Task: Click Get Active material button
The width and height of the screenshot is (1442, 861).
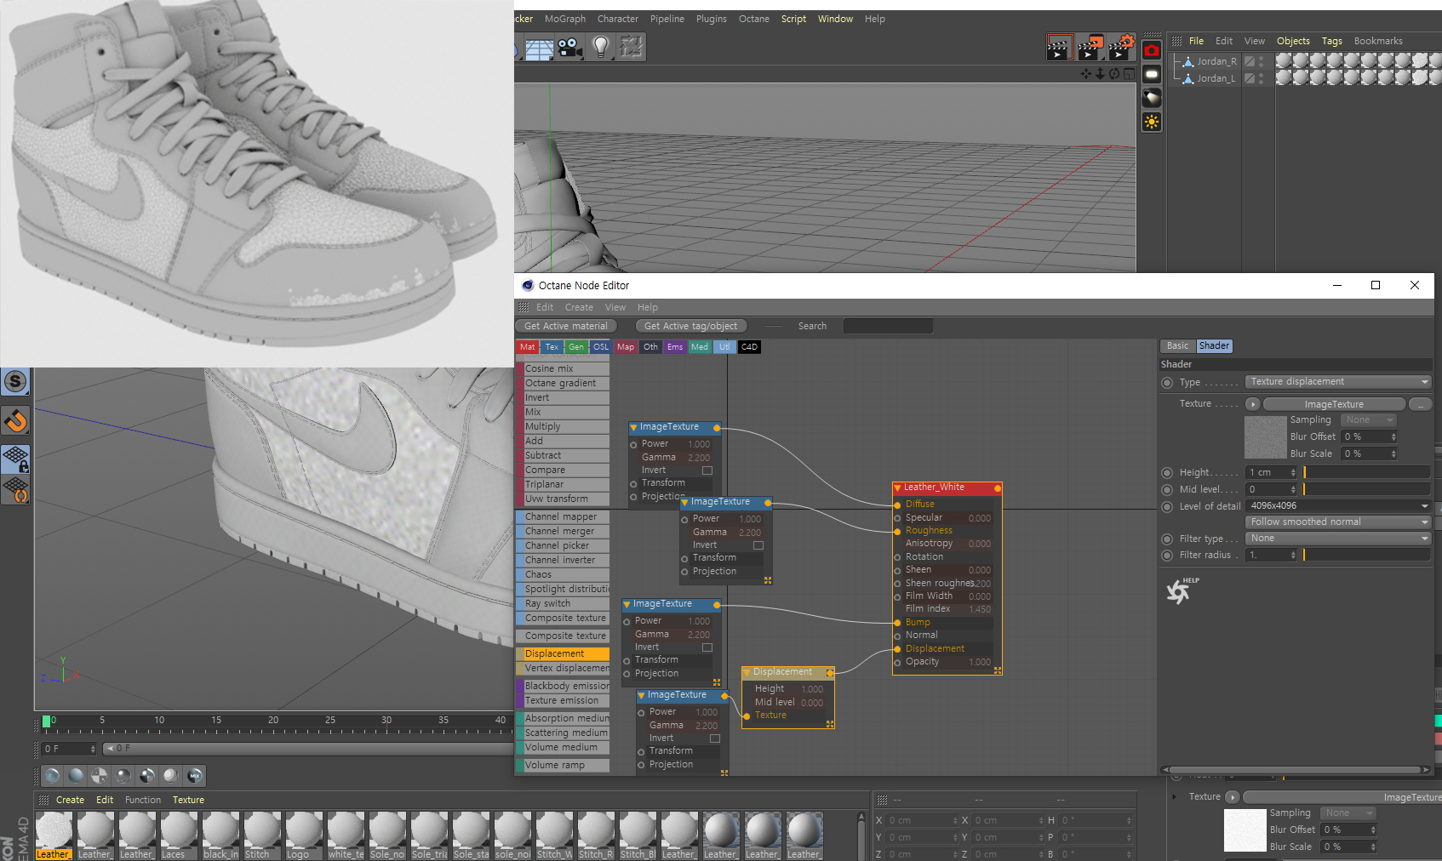Action: [x=566, y=326]
